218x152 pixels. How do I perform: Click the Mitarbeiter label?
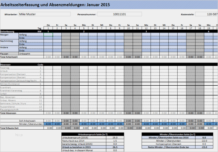[x=11, y=14]
